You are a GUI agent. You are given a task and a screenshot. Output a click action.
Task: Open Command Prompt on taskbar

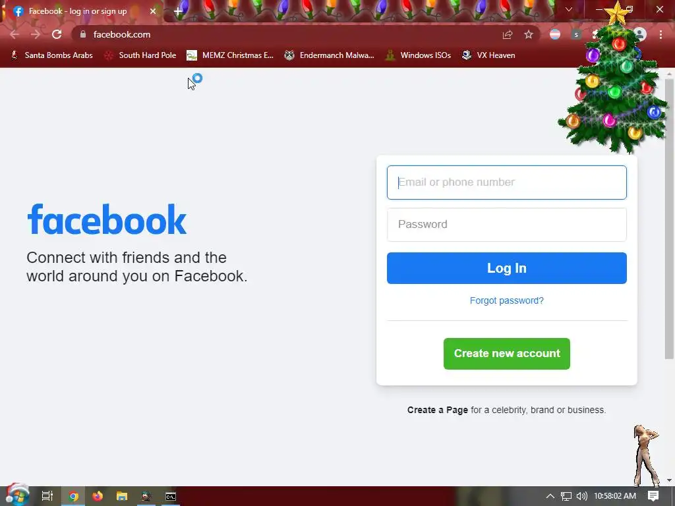pos(171,496)
